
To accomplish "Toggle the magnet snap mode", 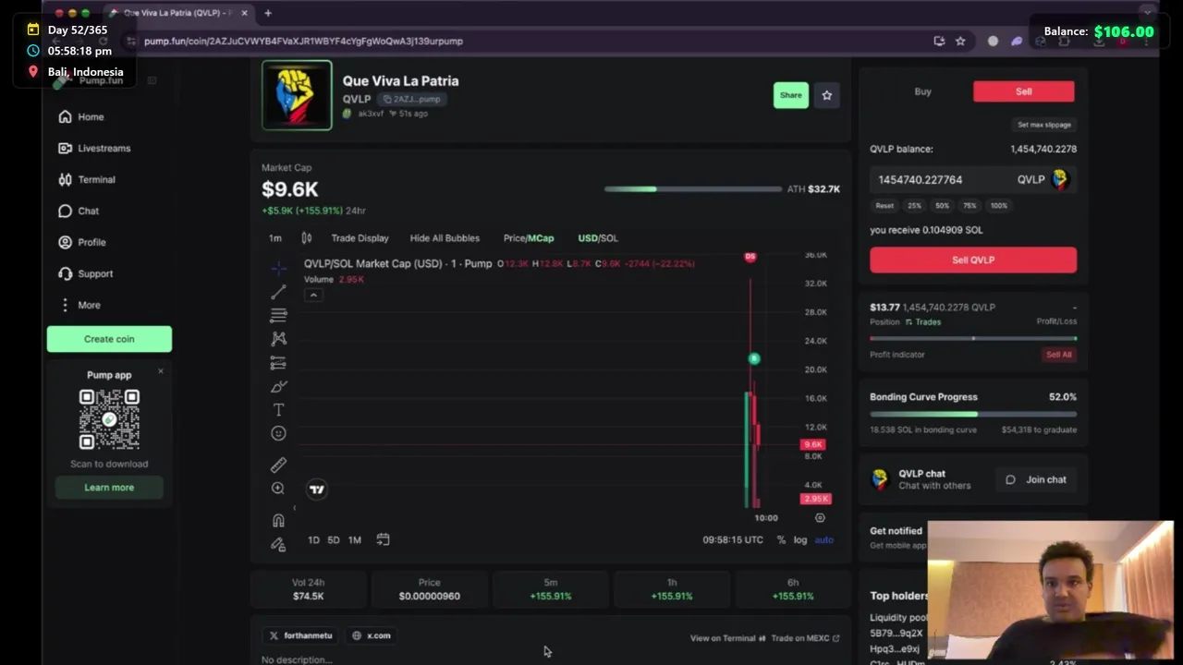I will pyautogui.click(x=278, y=520).
